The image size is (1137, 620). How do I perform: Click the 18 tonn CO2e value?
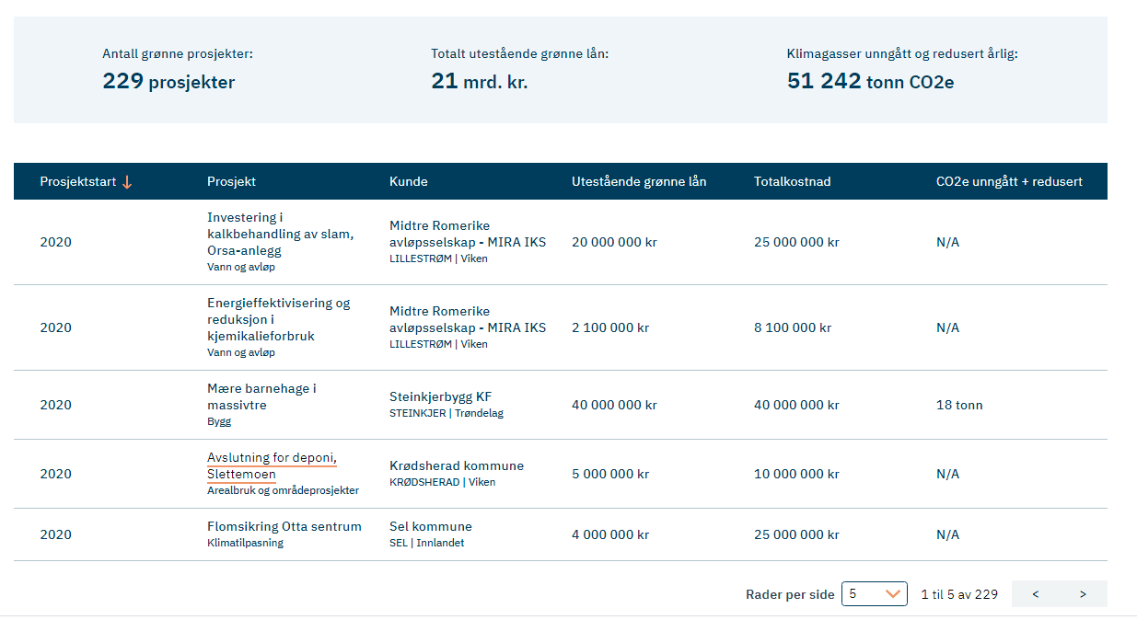click(958, 406)
